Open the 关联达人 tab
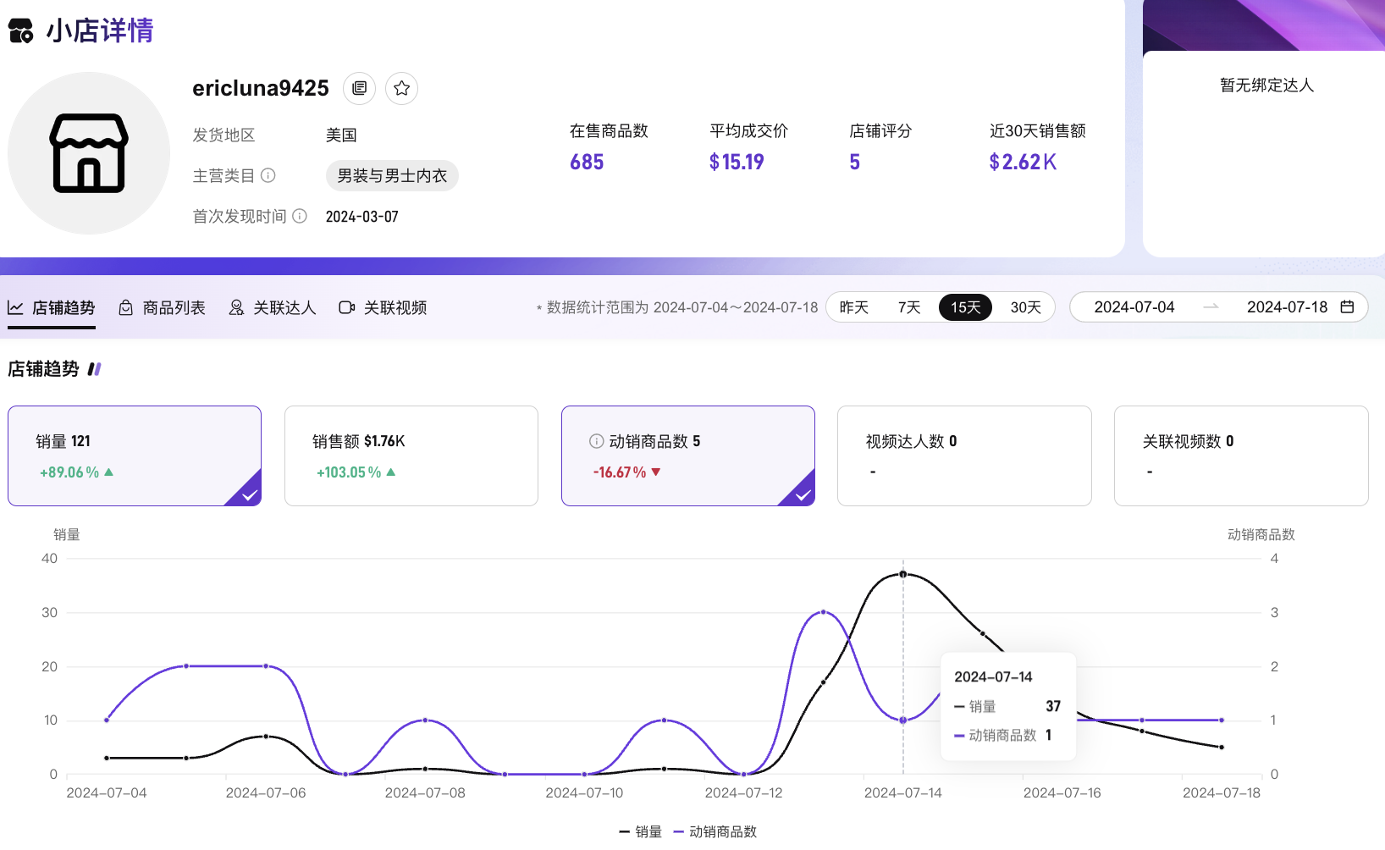 coord(273,307)
